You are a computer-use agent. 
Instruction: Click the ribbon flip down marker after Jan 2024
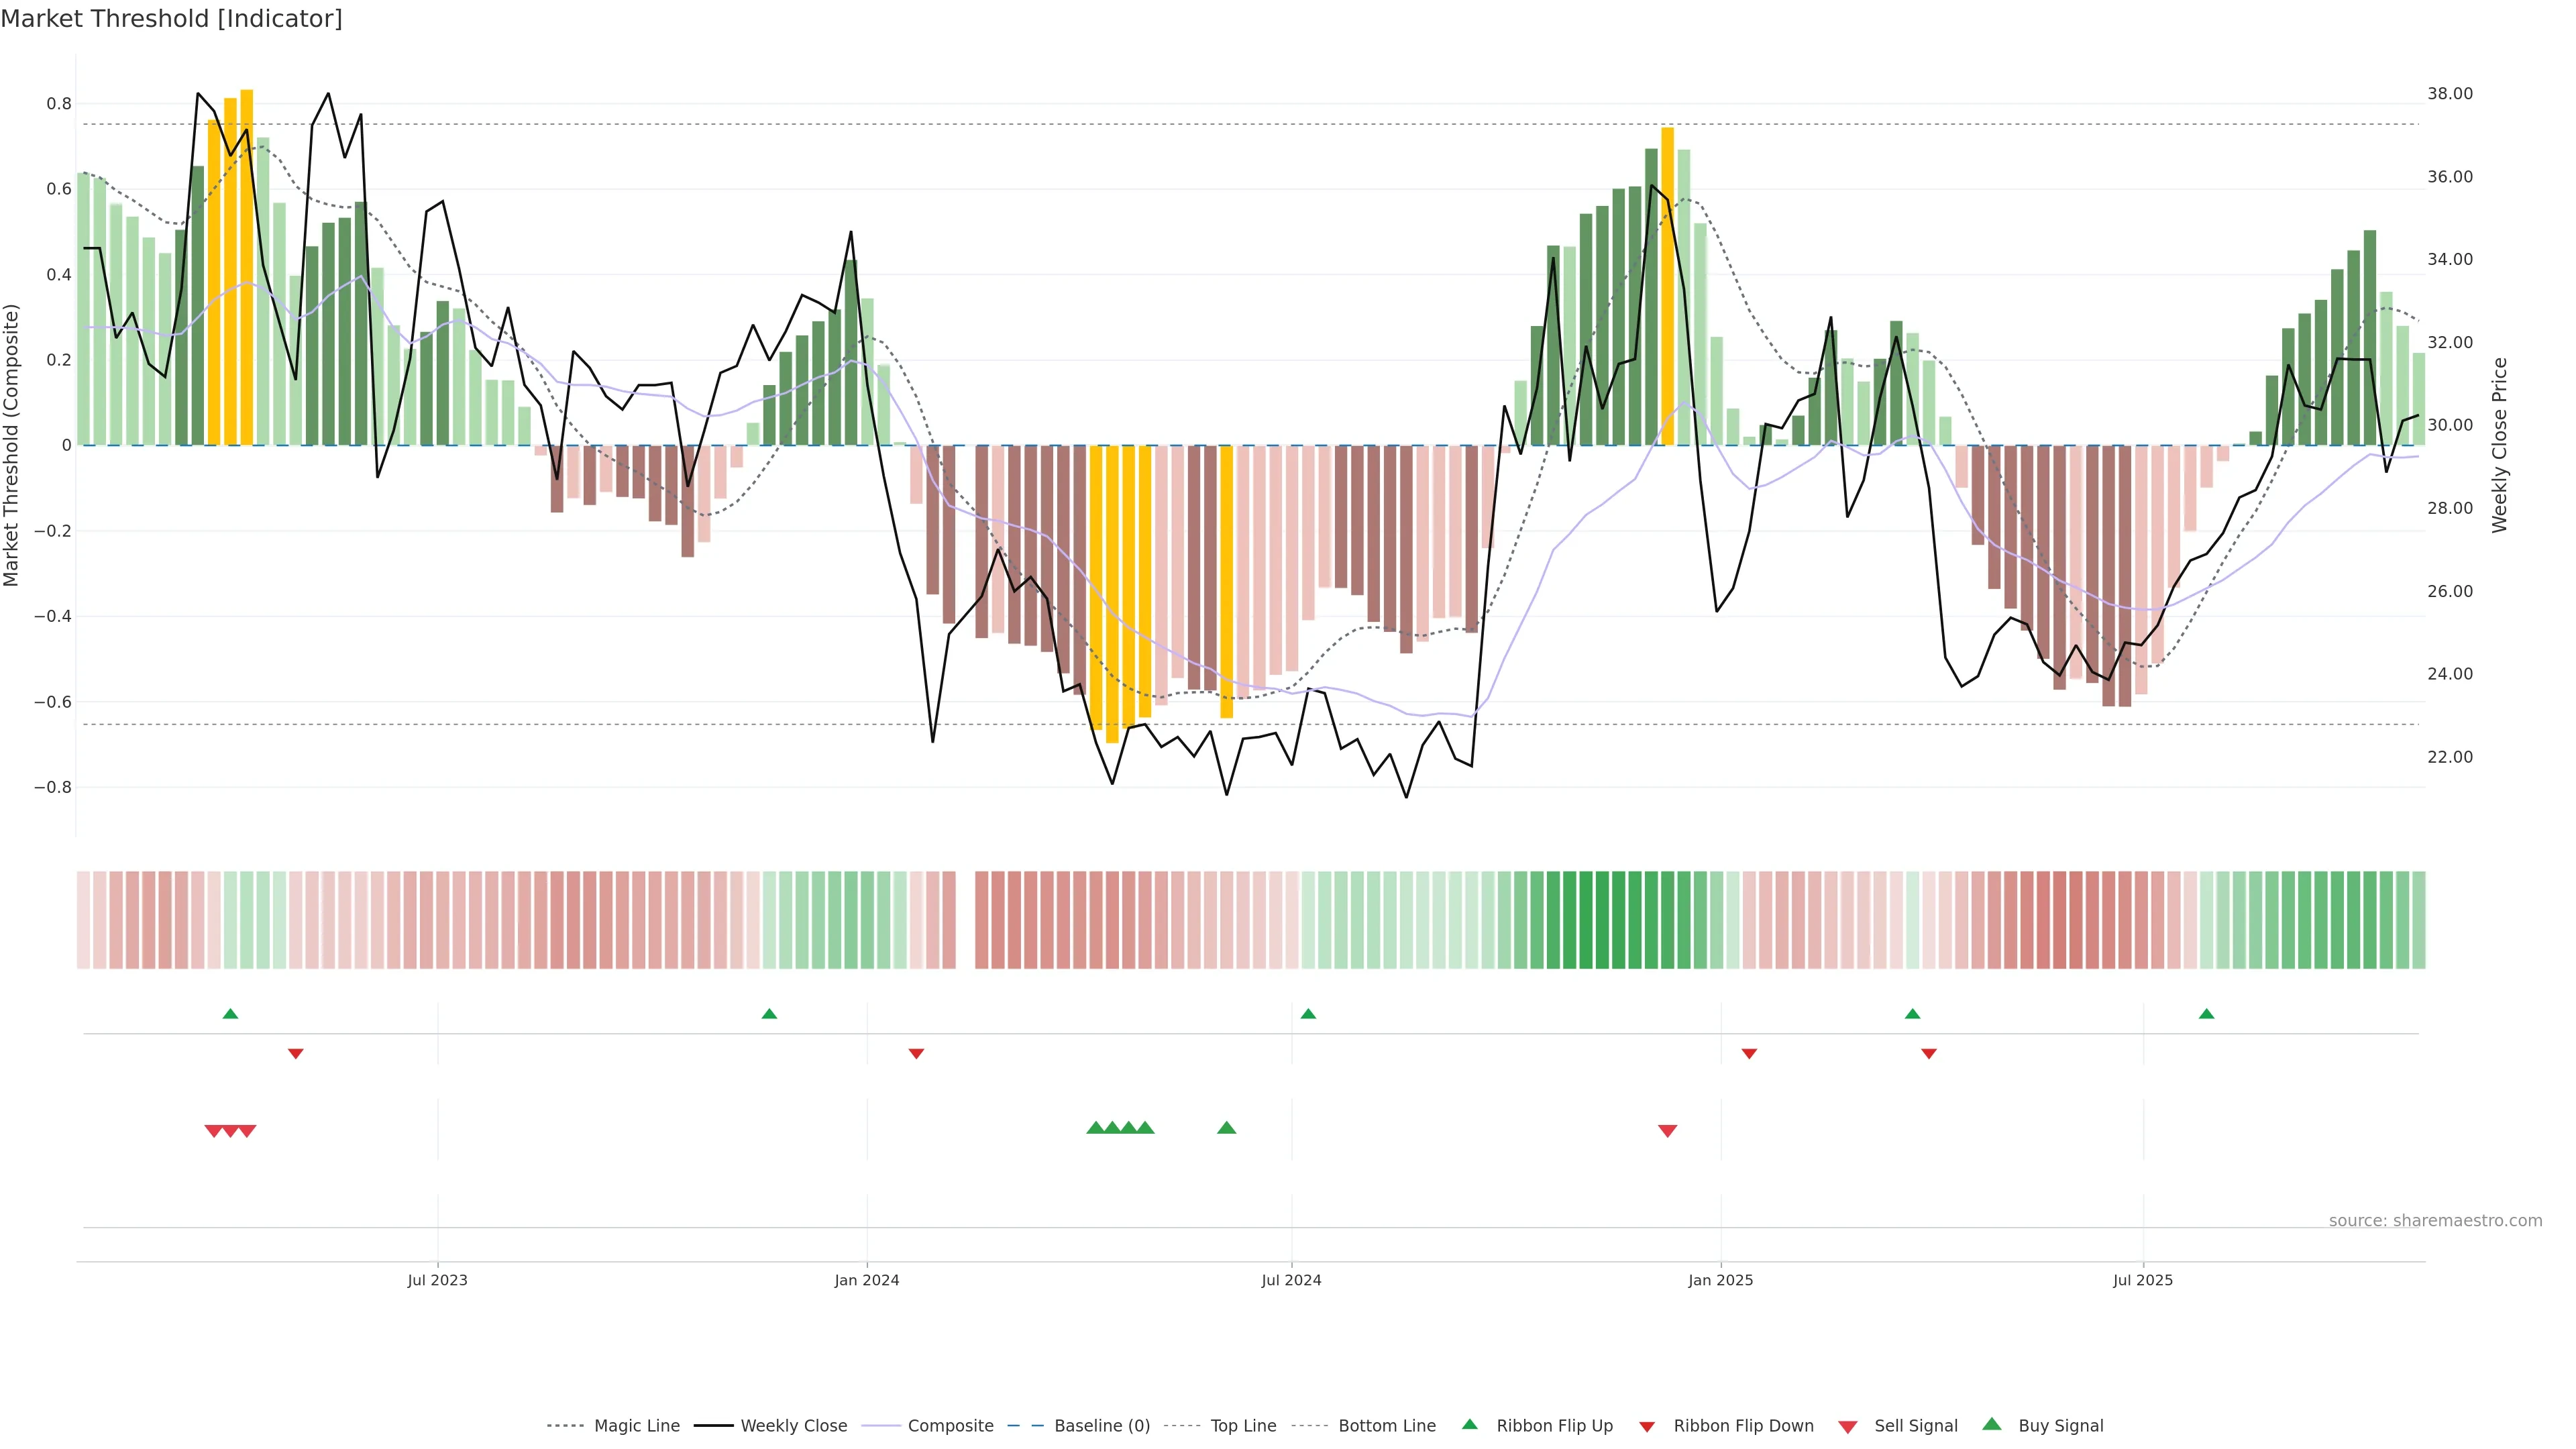tap(916, 1054)
